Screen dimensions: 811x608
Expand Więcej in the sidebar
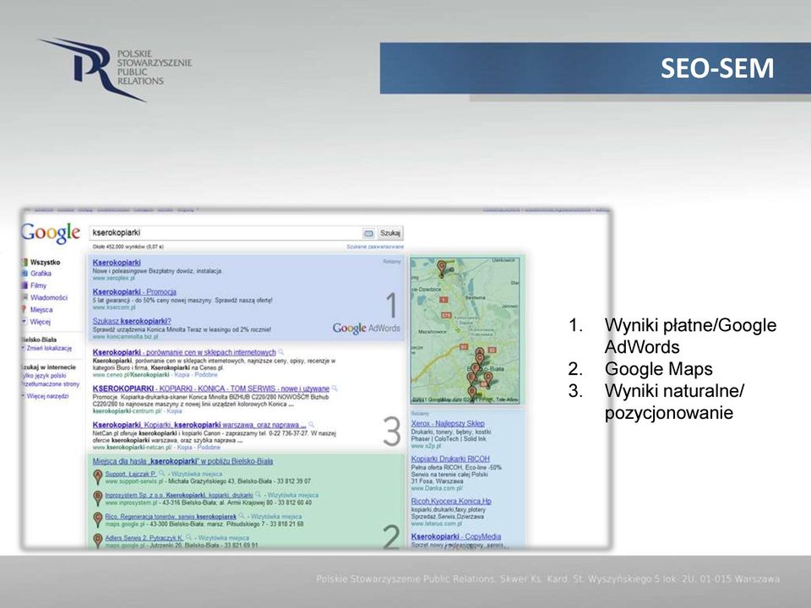41,322
